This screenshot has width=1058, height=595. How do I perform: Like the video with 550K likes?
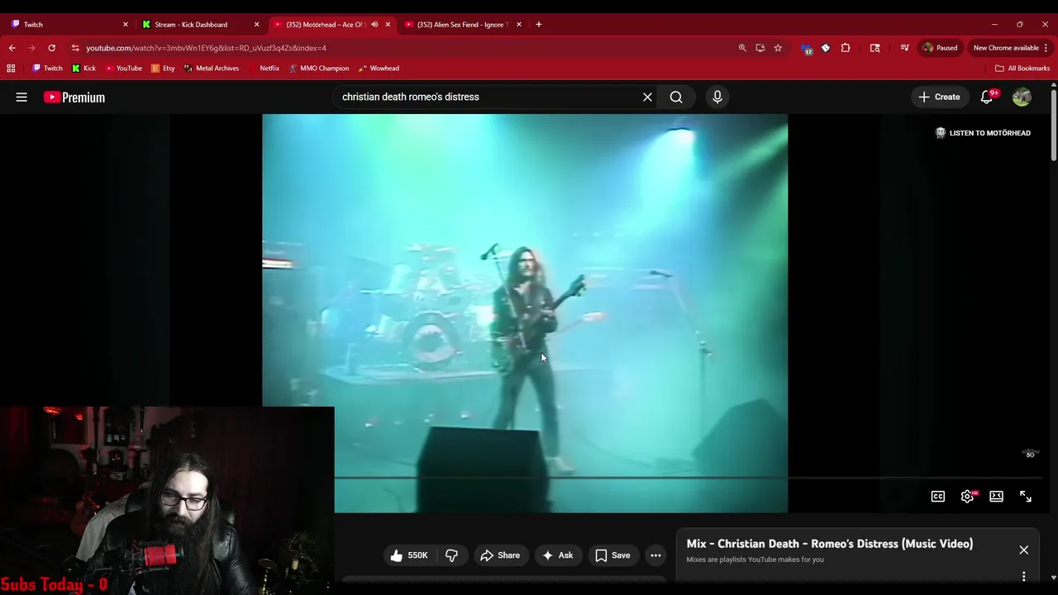click(x=409, y=555)
